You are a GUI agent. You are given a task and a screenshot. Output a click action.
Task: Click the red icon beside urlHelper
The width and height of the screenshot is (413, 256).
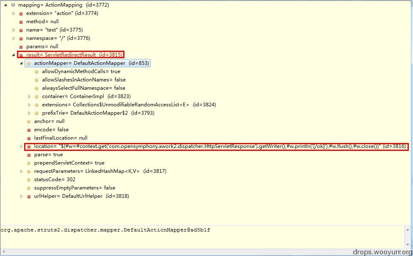(x=29, y=196)
